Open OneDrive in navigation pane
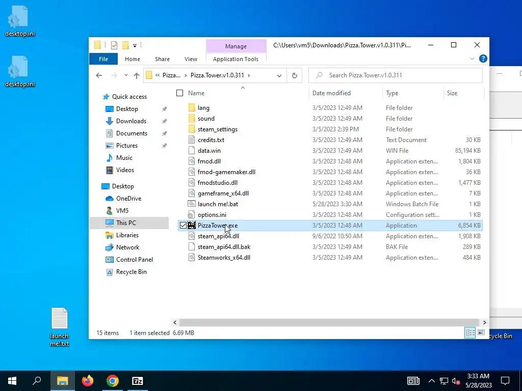This screenshot has height=391, width=522. click(x=128, y=199)
